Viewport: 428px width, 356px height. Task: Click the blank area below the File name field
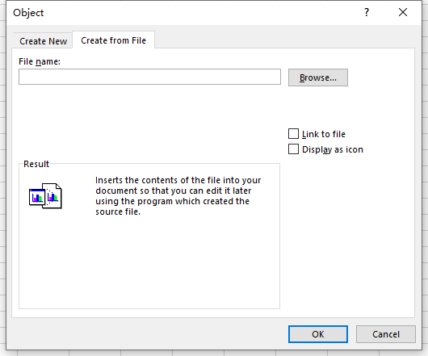tap(149, 120)
